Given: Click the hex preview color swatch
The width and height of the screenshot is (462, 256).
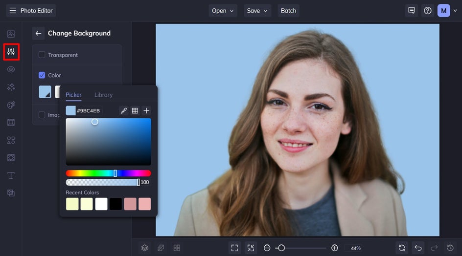Looking at the screenshot, I should tap(70, 110).
